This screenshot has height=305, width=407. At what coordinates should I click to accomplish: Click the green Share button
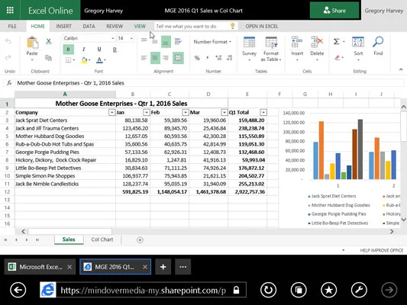coord(334,11)
